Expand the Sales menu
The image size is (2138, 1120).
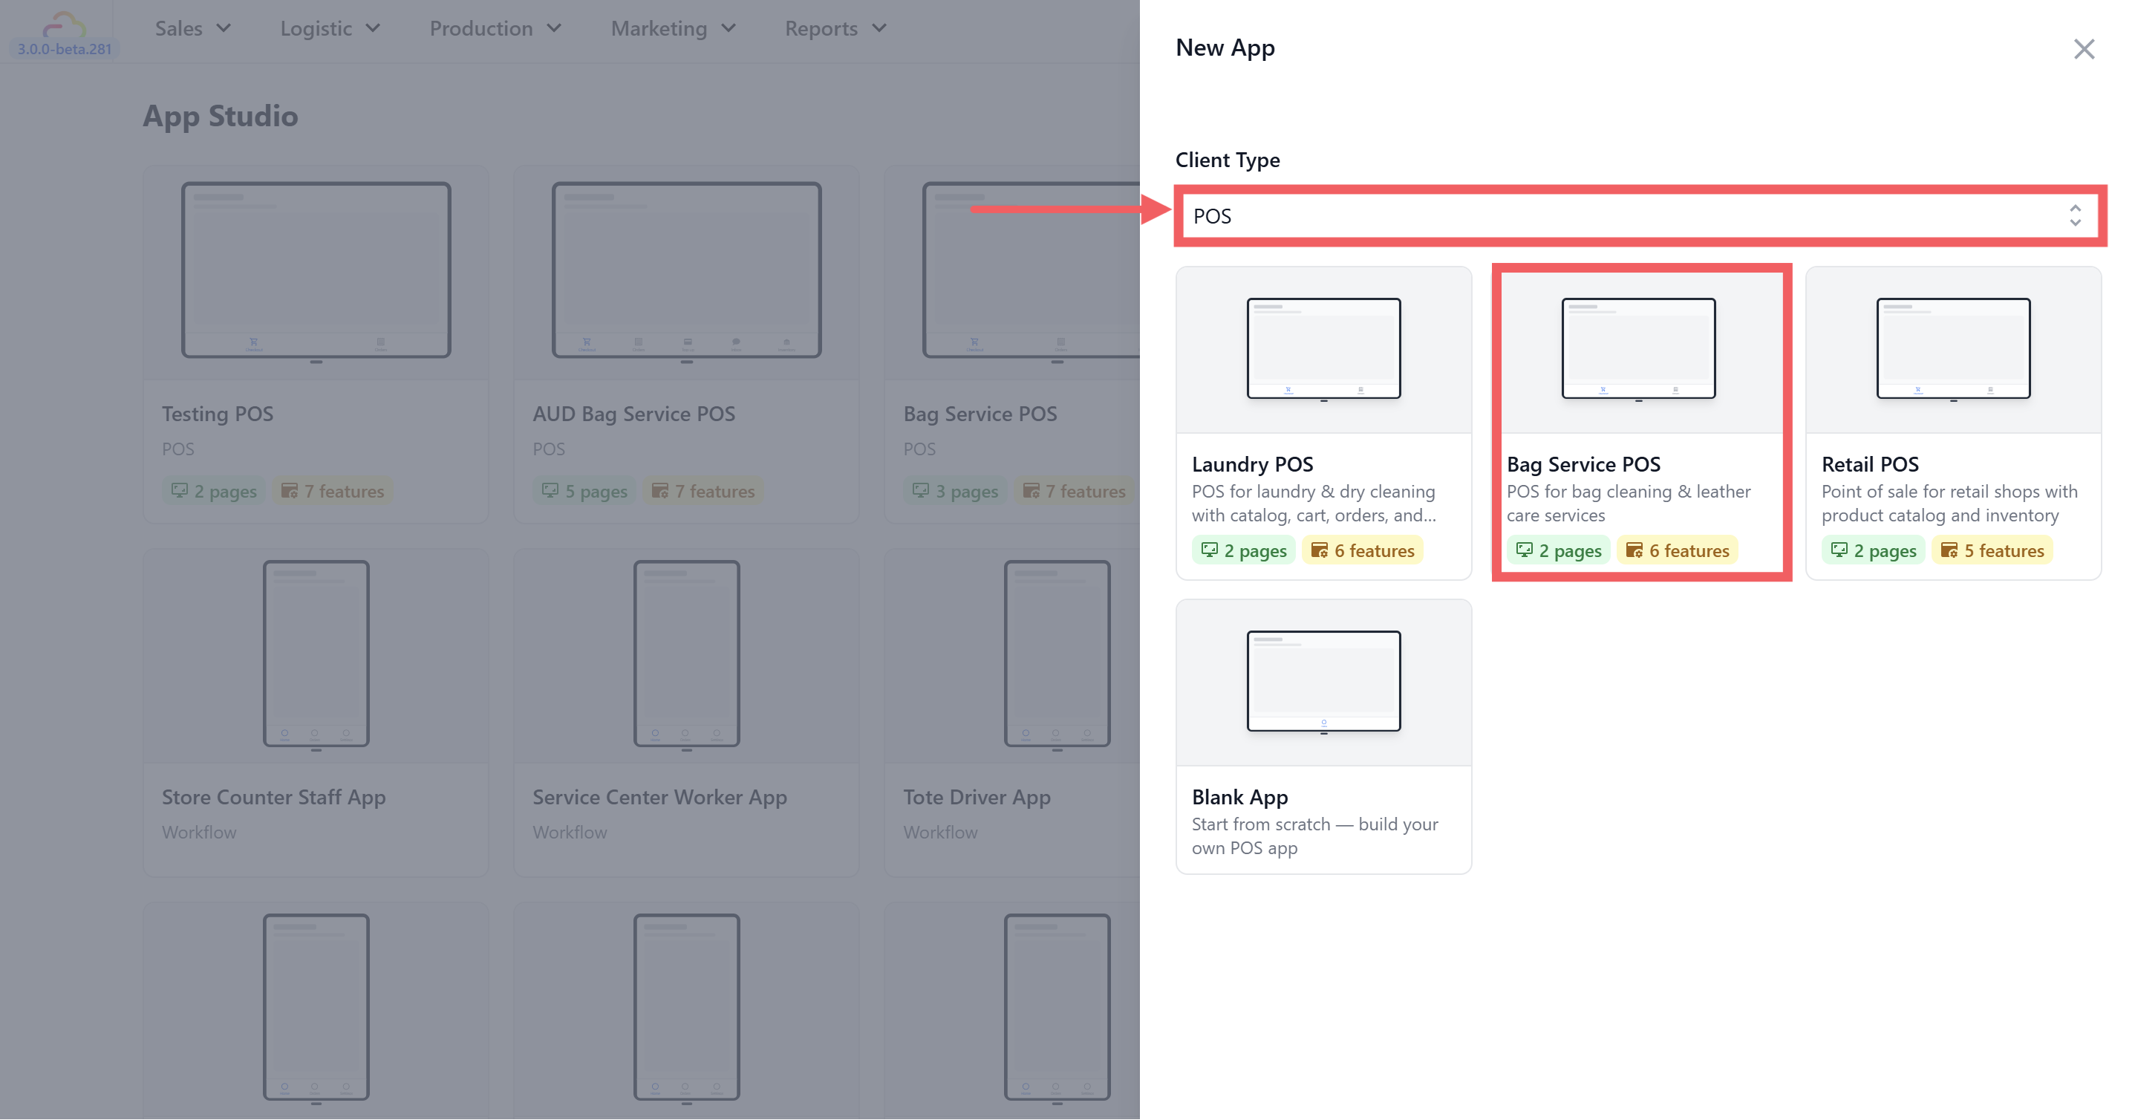coord(192,28)
